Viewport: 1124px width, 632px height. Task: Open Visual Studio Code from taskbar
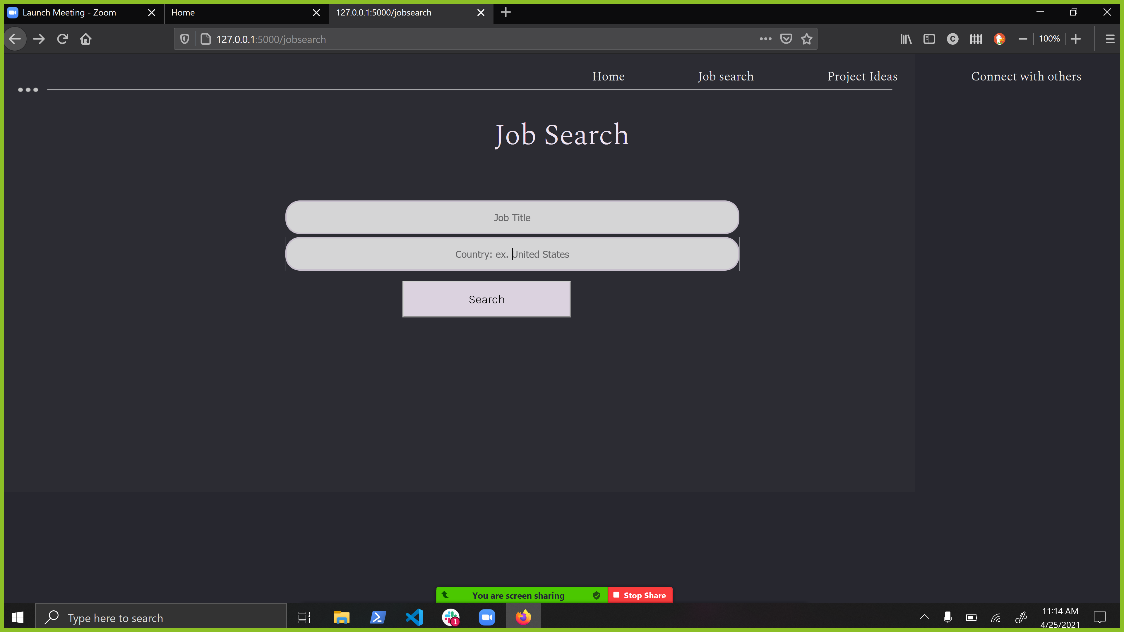[x=414, y=617]
